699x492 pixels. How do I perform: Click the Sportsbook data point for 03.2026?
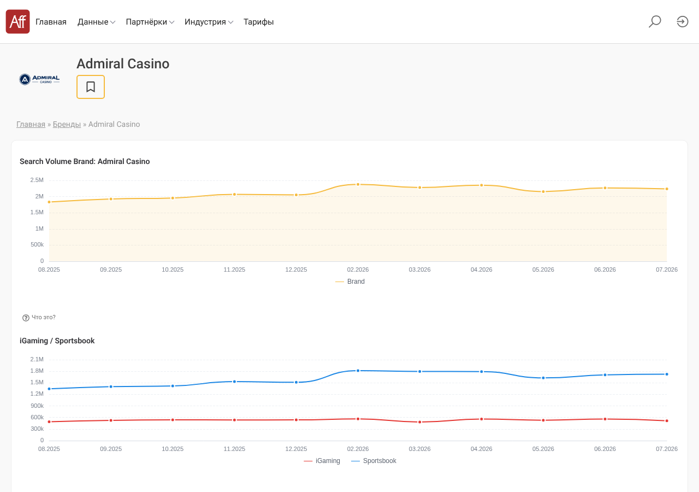tap(420, 422)
